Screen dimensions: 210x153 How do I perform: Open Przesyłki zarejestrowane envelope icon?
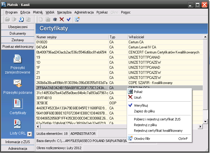tap(18, 59)
